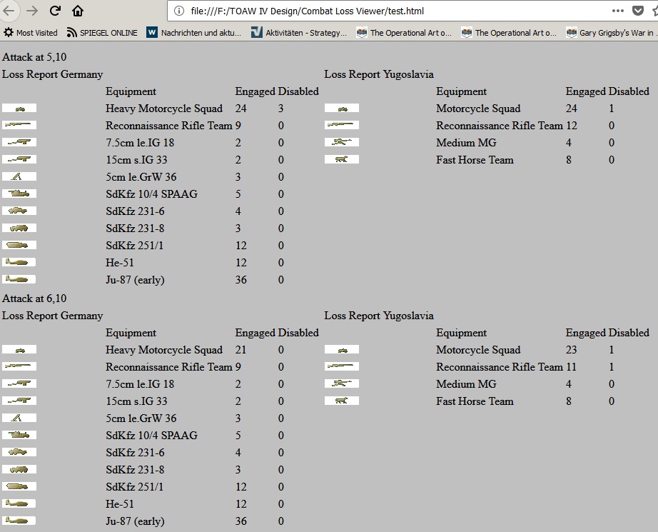
Task: Click Germany 'Equipment' column header, Attack 5,10
Action: point(131,91)
